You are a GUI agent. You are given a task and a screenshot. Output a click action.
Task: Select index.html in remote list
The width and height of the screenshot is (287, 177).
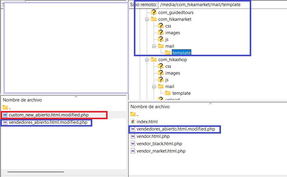point(147,122)
